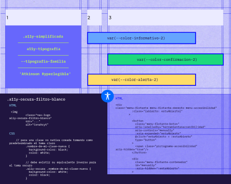This screenshot has width=231, height=184.
Task: Select header cell numbered 3
Action: click(165, 17)
